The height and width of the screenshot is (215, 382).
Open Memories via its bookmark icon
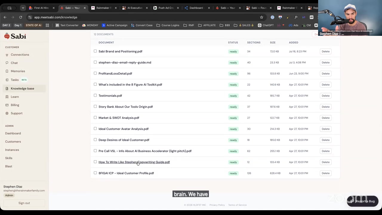pos(7,71)
